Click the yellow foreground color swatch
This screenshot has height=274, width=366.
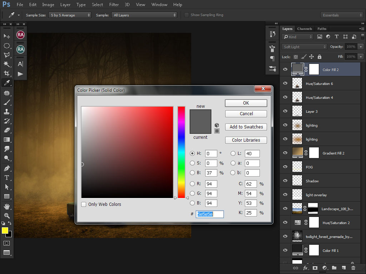[x=5, y=230]
